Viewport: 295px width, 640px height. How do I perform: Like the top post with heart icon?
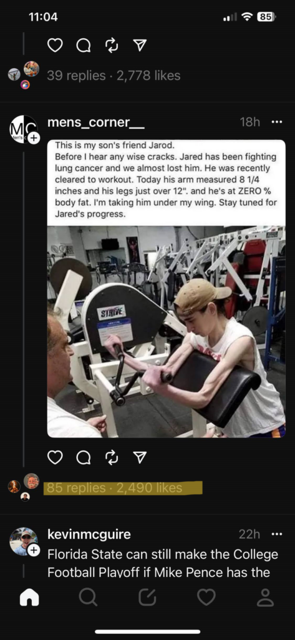pos(55,45)
